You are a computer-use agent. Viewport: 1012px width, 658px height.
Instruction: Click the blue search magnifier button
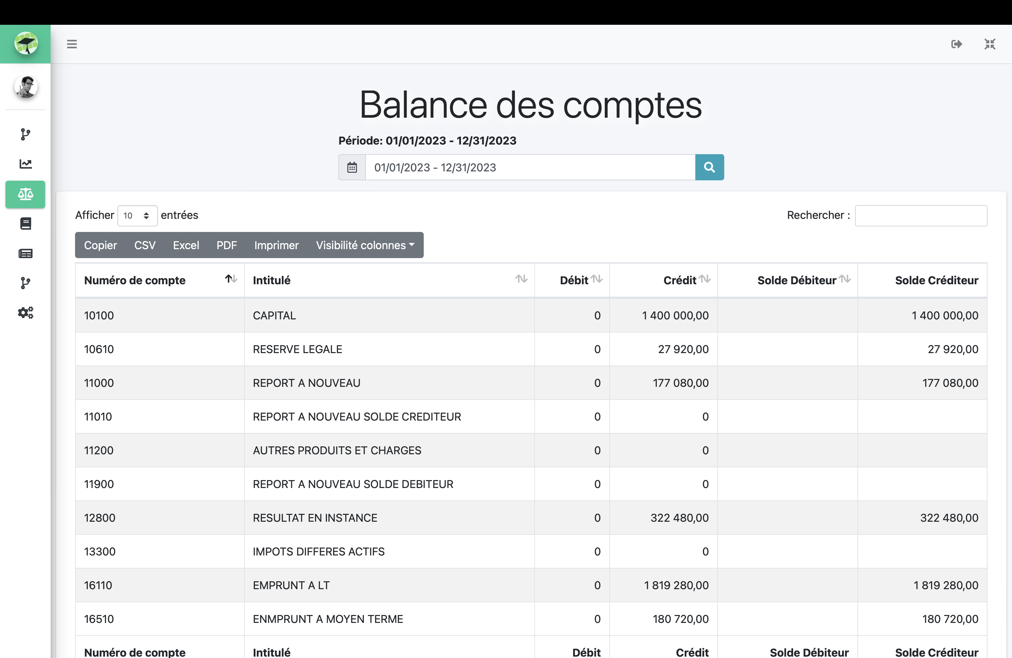[x=709, y=168]
